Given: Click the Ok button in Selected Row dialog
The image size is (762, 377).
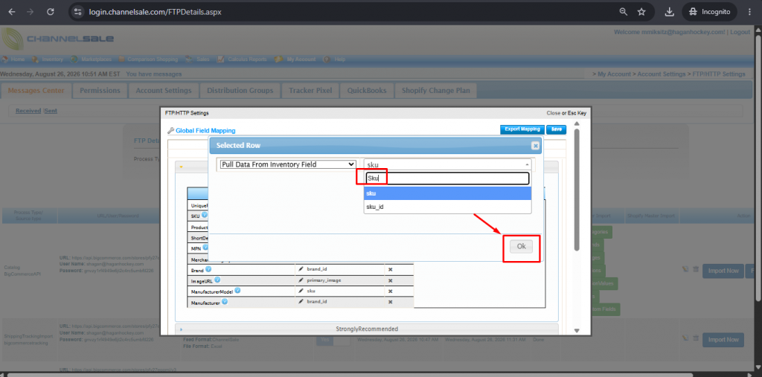Looking at the screenshot, I should click(521, 247).
